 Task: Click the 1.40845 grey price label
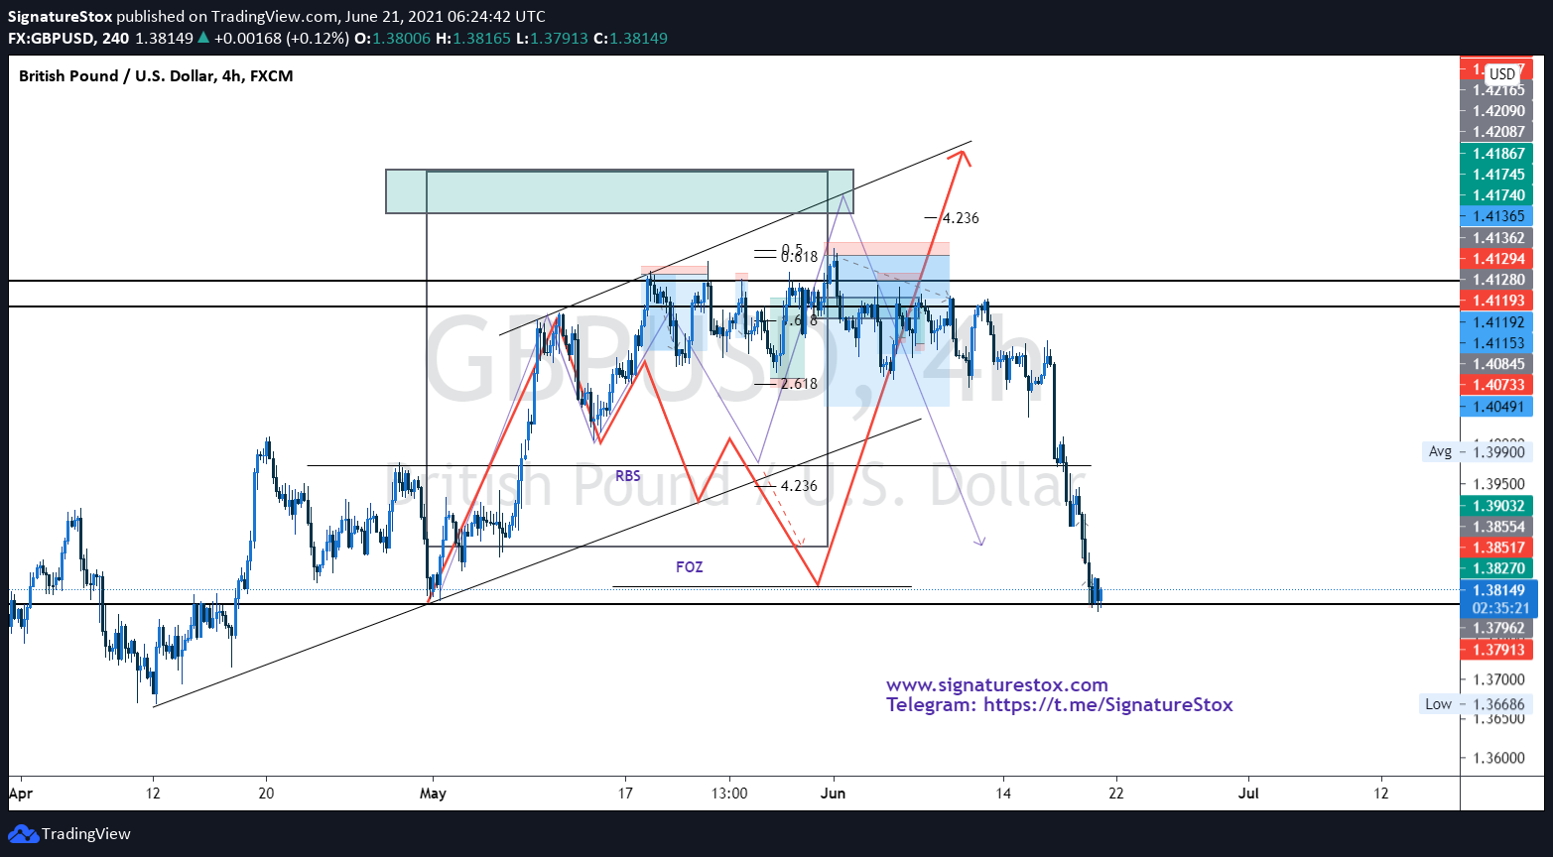tap(1498, 364)
